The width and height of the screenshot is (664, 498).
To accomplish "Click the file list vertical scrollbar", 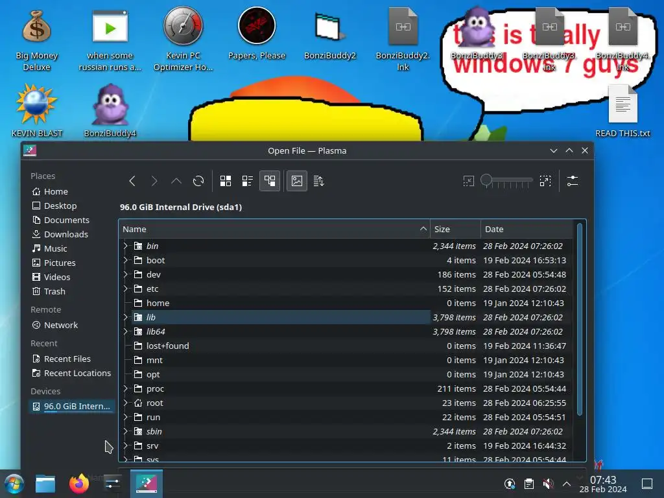I will pyautogui.click(x=579, y=319).
